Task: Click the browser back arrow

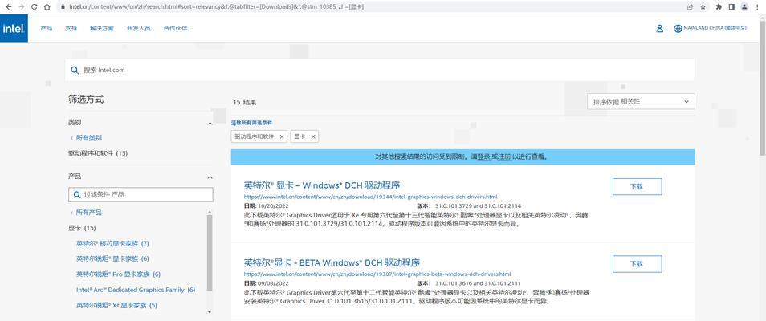Action: (9, 7)
